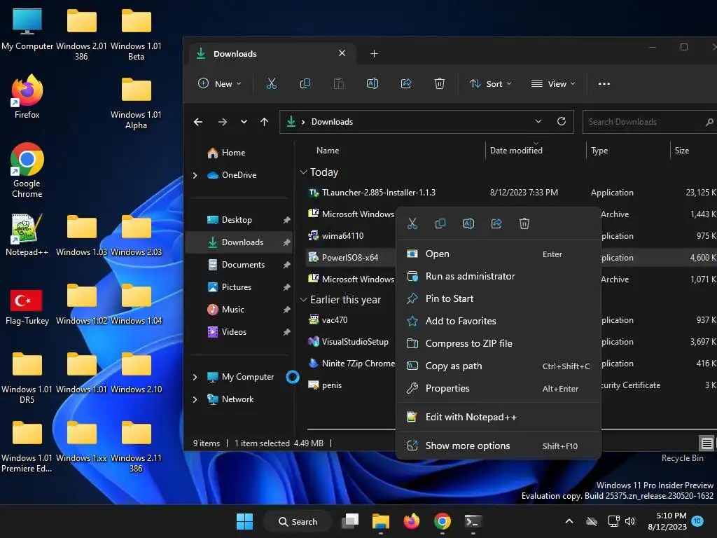Click the Copy icon in context menu
The height and width of the screenshot is (538, 717).
440,223
